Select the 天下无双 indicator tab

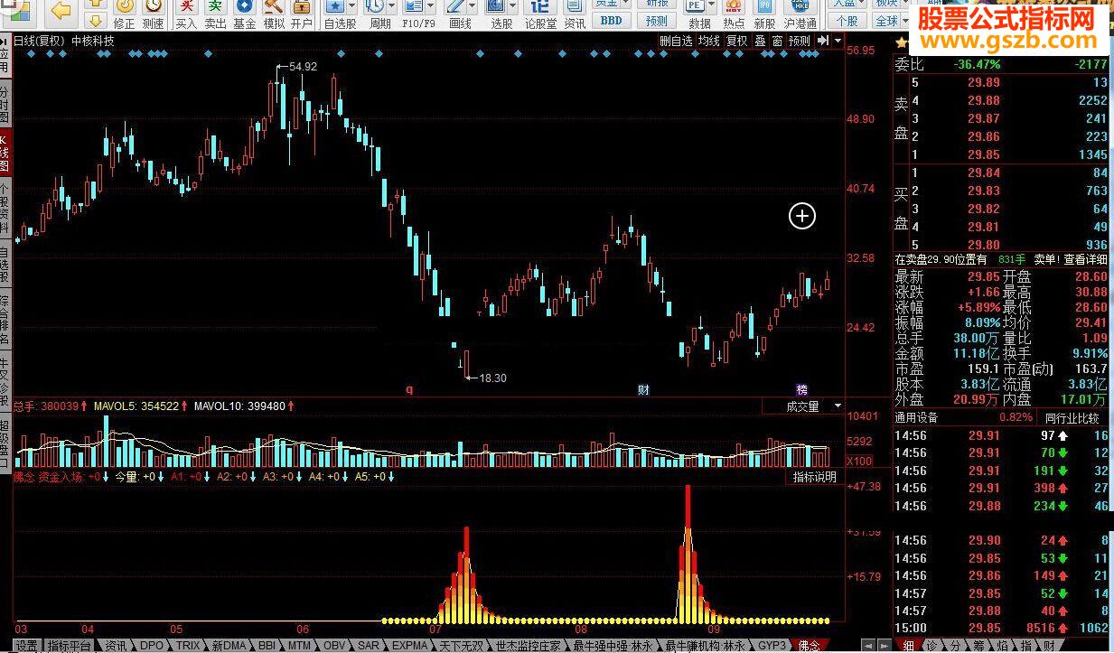coord(460,646)
